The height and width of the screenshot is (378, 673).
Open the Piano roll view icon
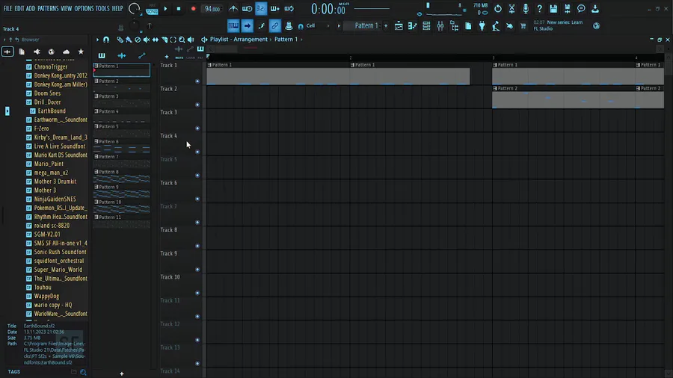click(413, 26)
